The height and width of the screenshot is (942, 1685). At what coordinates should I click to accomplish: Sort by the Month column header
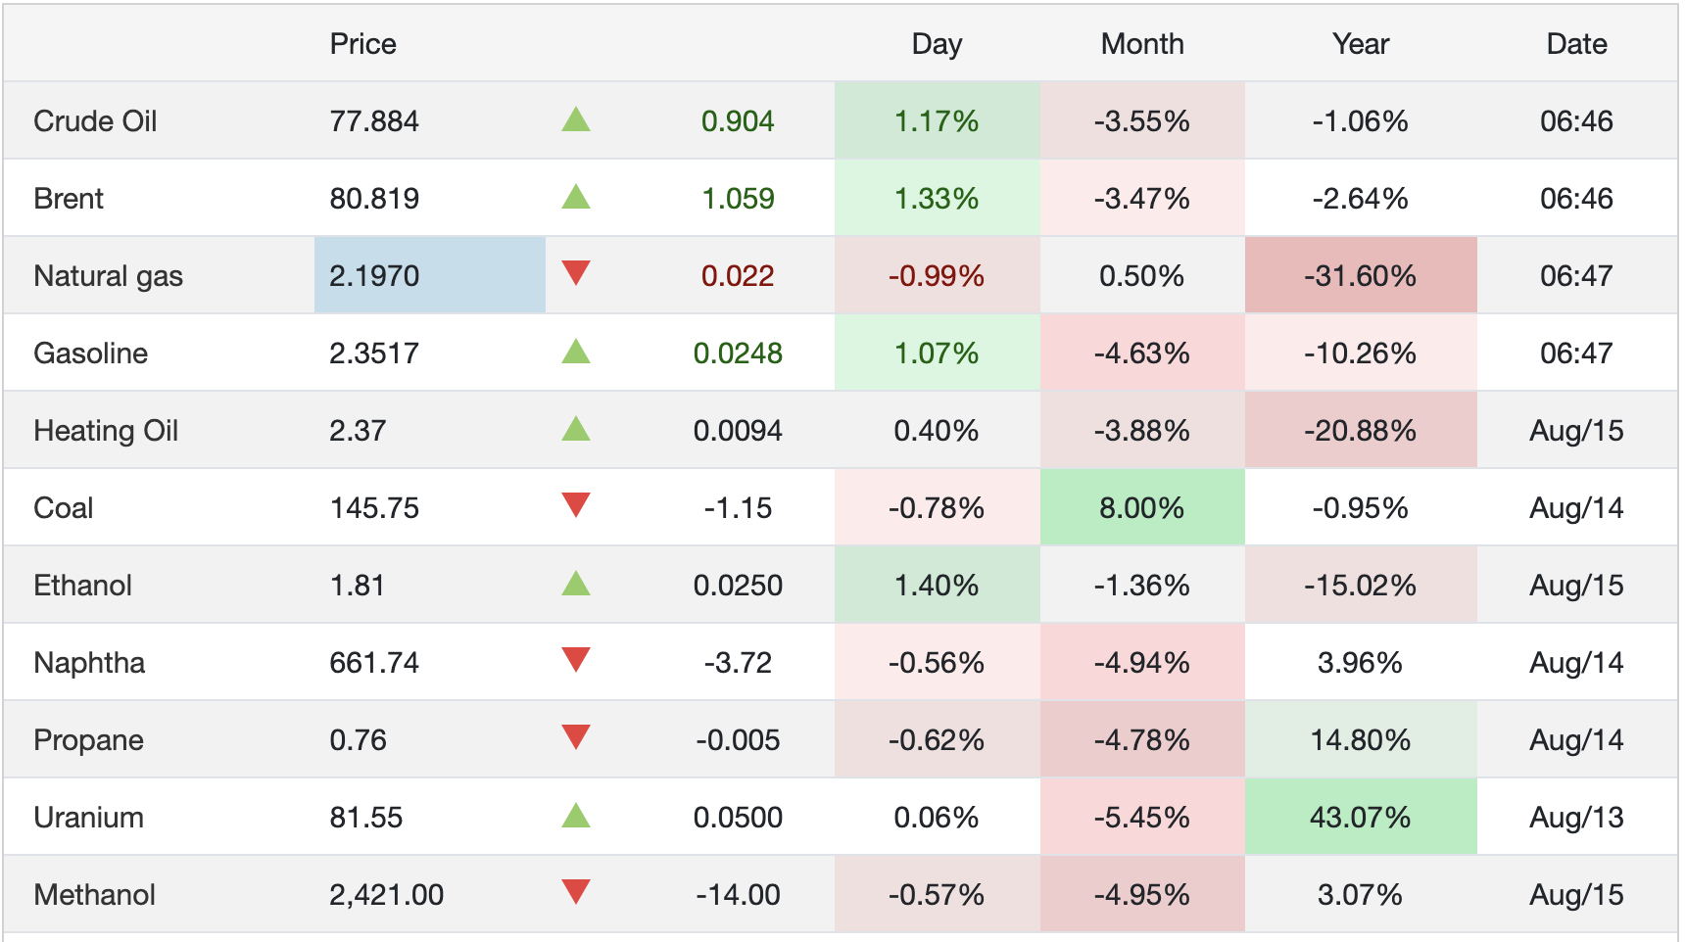[1142, 44]
